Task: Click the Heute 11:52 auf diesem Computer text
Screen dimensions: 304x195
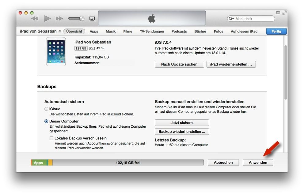Action: [181, 145]
